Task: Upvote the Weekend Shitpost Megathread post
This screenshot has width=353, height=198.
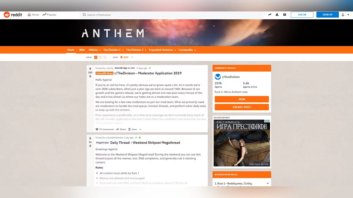Action: (x=90, y=138)
